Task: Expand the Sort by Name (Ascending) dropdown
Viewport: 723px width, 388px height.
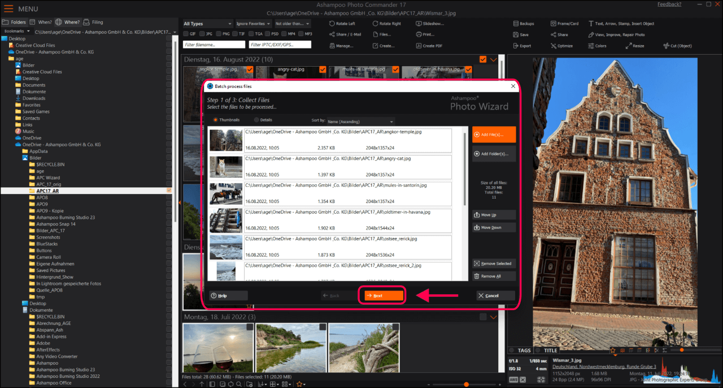Action: (x=360, y=121)
